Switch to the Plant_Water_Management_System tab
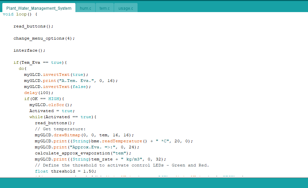The height and width of the screenshot is (188, 308). coord(39,8)
